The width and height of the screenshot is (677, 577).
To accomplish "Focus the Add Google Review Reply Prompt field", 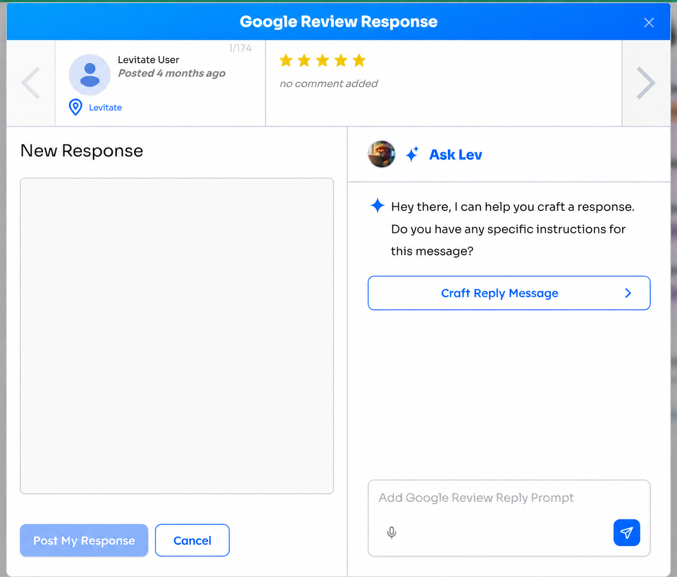I will (509, 518).
